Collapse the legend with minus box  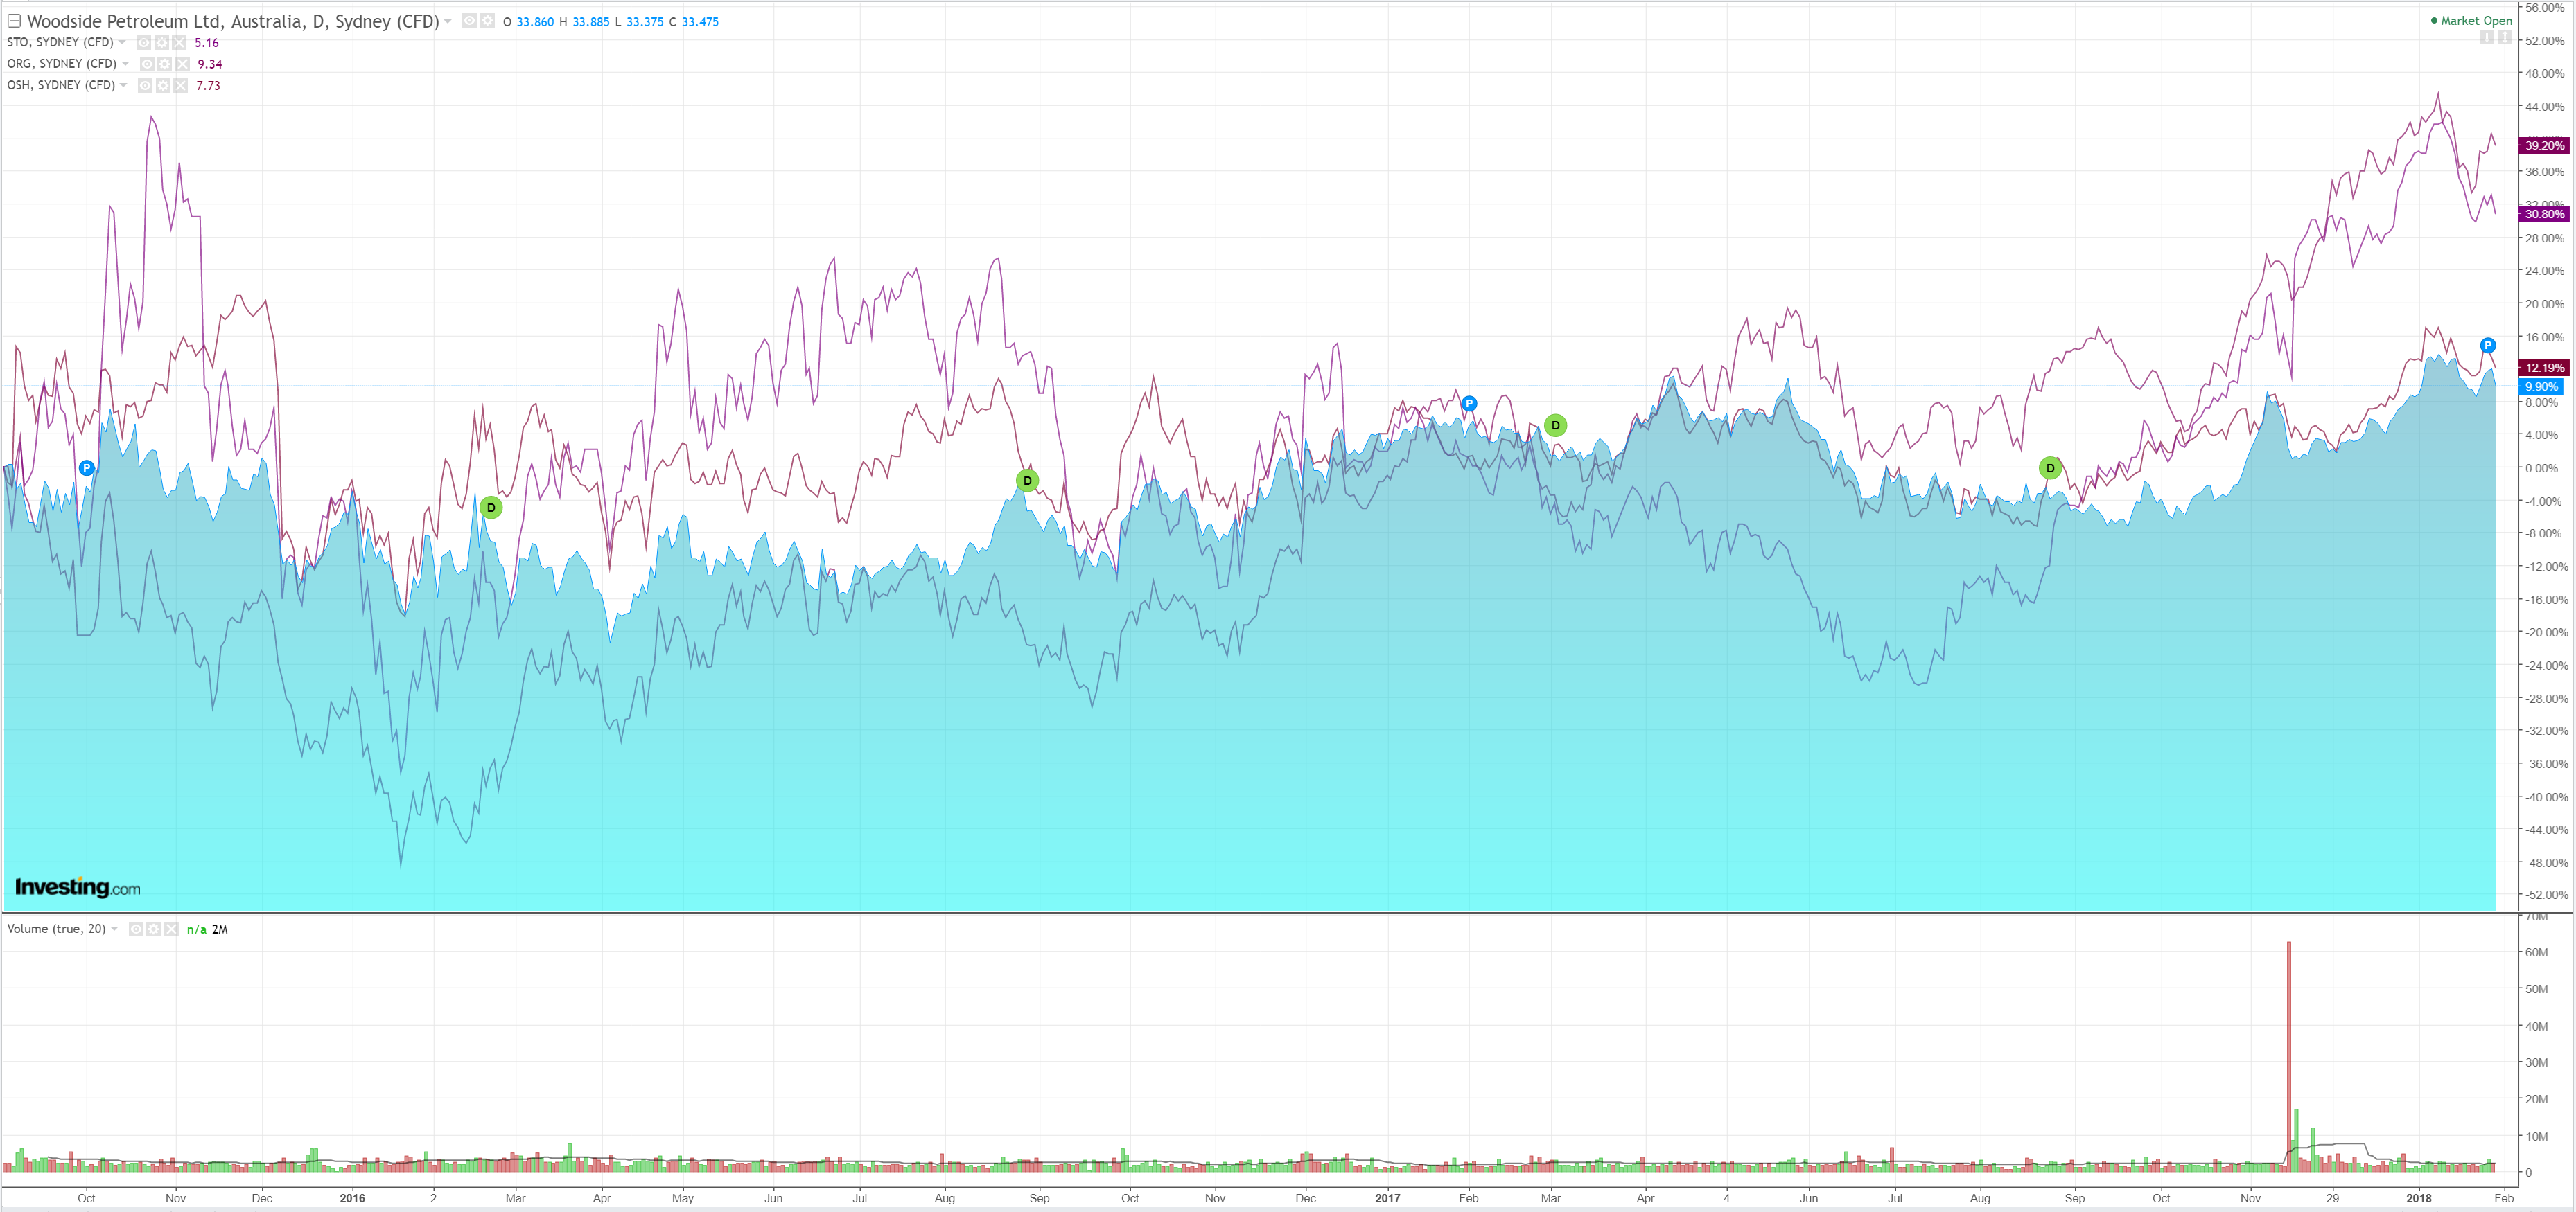[x=14, y=21]
